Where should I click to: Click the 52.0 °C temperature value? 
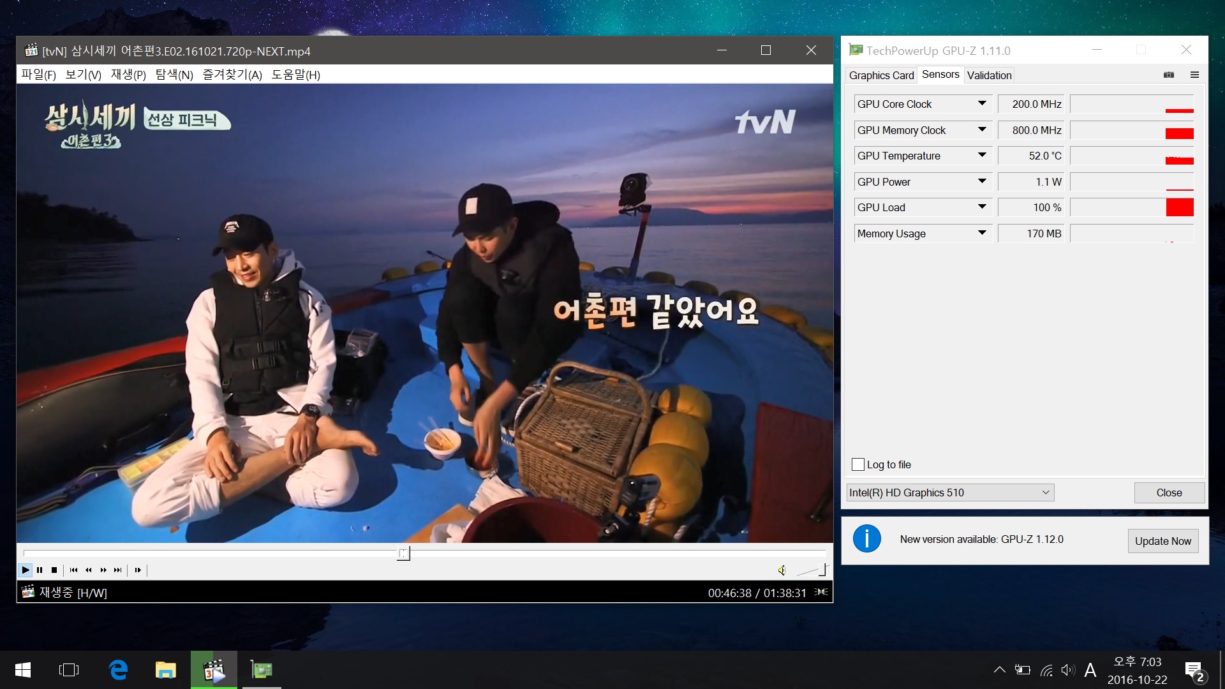pos(1031,156)
